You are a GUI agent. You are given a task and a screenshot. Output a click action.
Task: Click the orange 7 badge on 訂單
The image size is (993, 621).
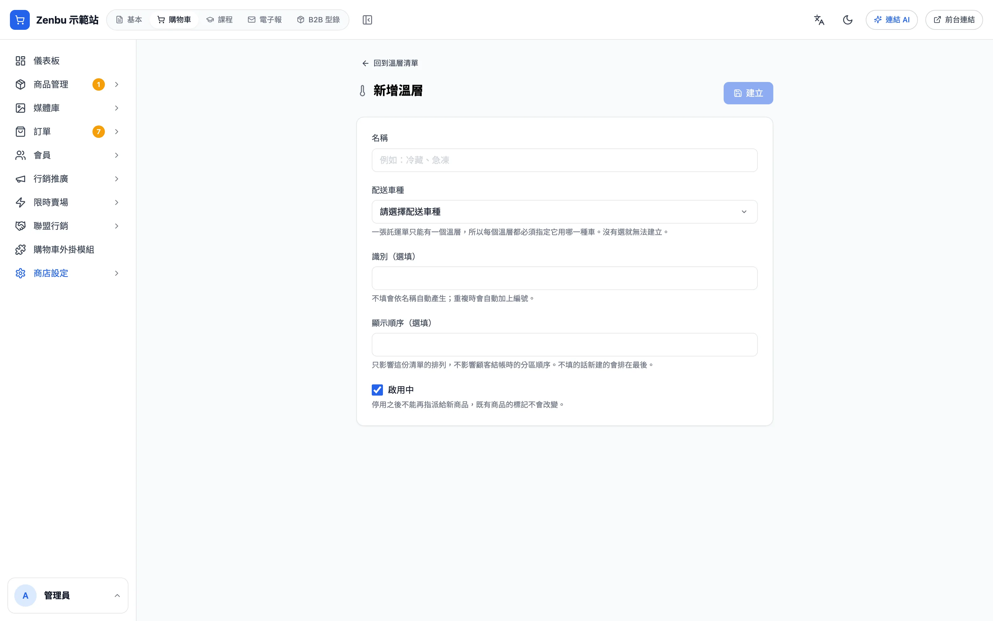98,131
